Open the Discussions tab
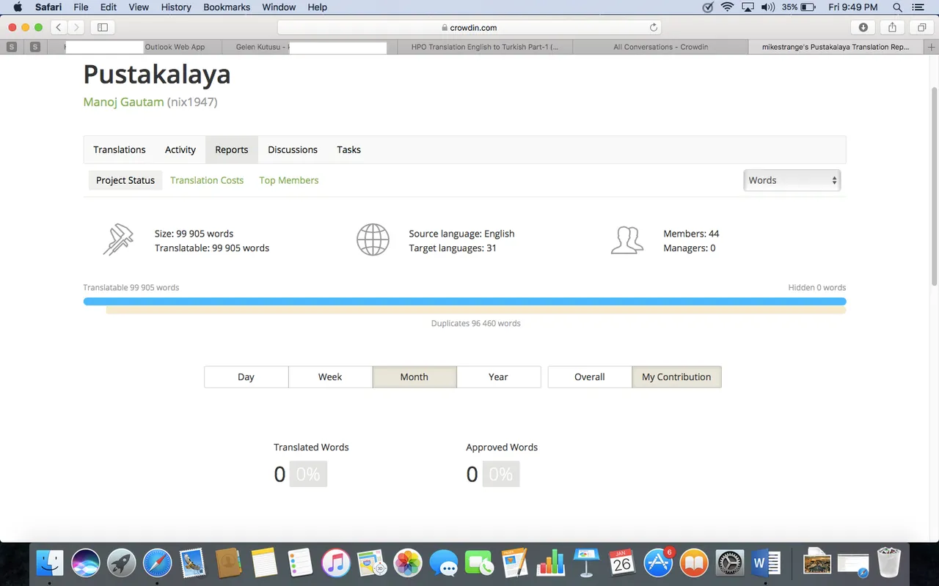The image size is (939, 586). pos(293,149)
